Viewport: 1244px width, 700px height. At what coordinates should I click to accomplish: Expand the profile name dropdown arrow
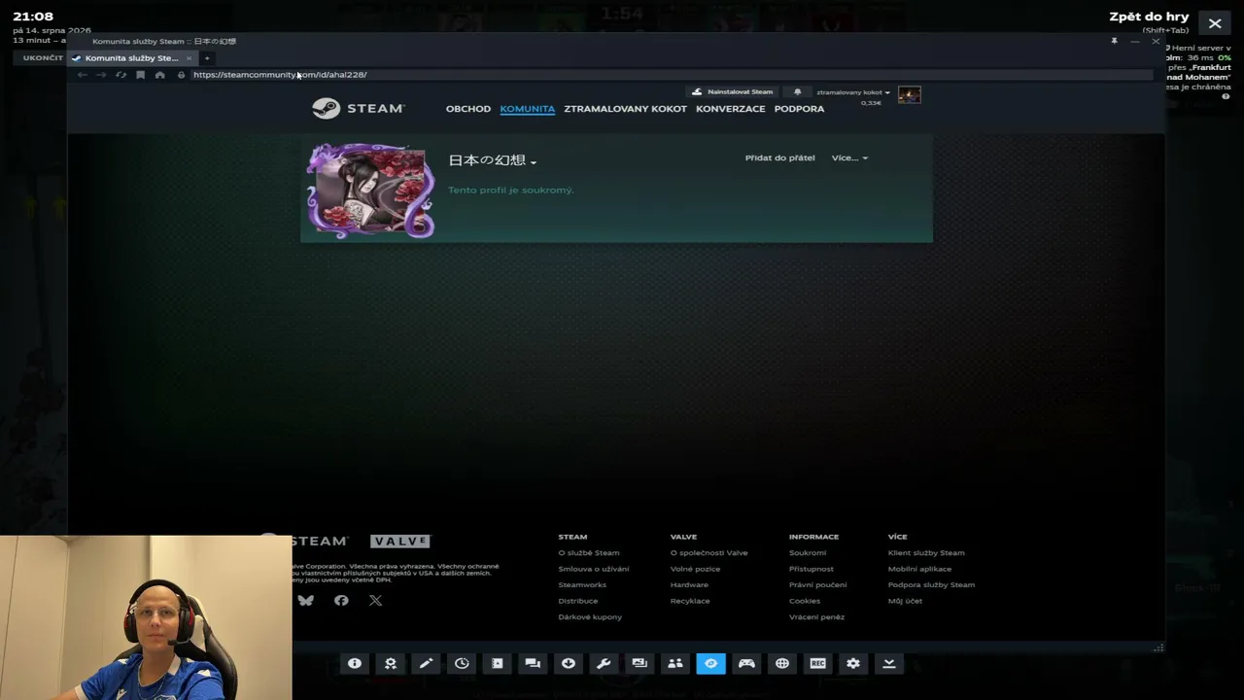pyautogui.click(x=534, y=162)
